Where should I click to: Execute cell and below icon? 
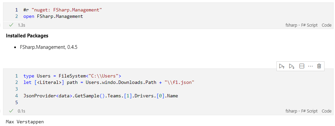point(292,66)
